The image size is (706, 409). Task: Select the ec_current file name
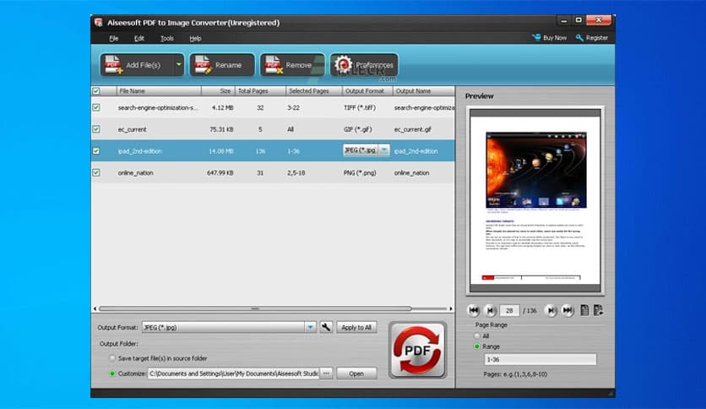[133, 129]
